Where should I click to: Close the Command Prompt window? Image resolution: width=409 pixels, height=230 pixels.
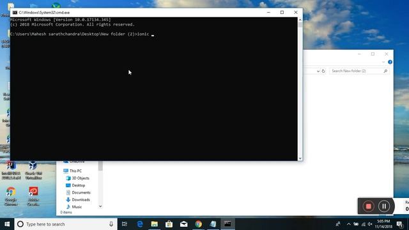coord(295,13)
